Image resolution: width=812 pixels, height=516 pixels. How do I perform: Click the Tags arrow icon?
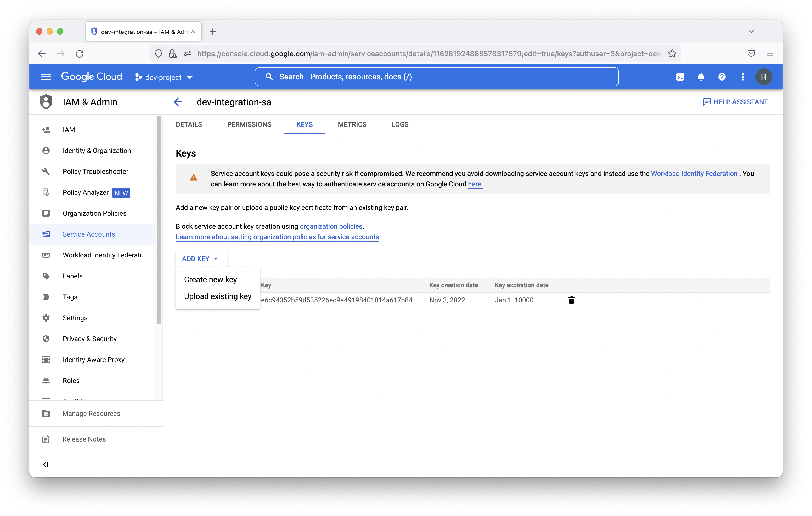tap(46, 297)
